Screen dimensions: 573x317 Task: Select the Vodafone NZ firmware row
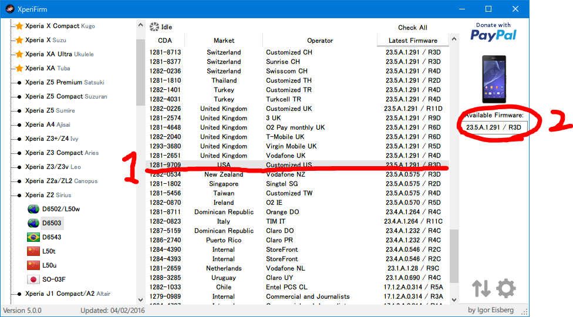[x=297, y=174]
